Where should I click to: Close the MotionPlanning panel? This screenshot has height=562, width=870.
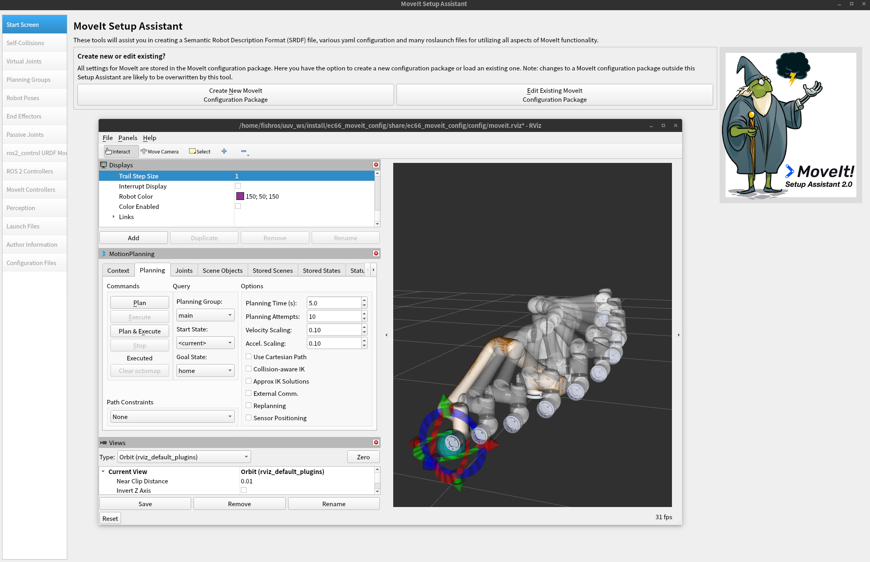(376, 253)
